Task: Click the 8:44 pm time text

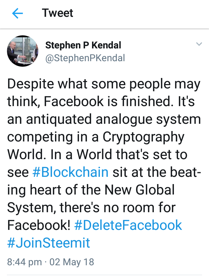Action: [24, 262]
